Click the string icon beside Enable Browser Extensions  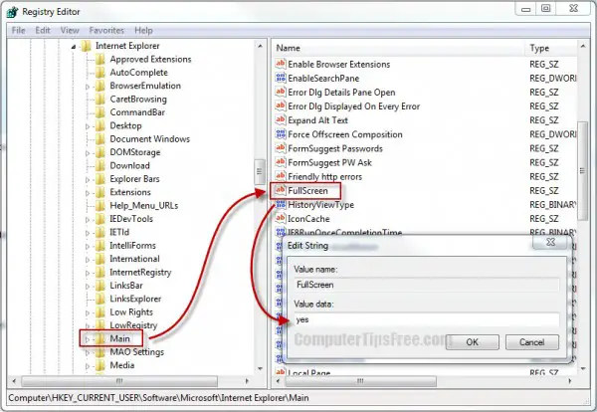281,64
